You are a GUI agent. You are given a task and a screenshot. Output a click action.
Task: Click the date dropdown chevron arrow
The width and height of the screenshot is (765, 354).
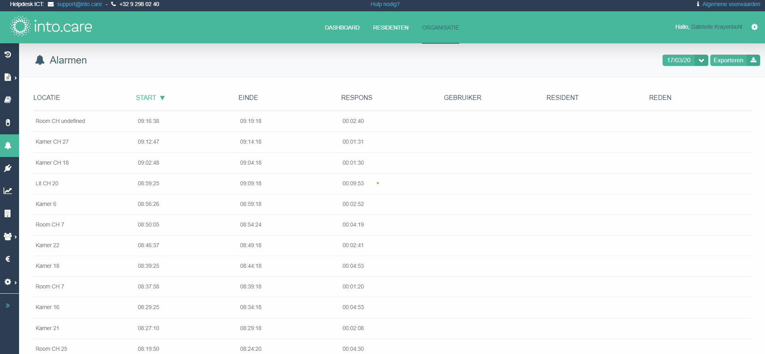(x=701, y=60)
